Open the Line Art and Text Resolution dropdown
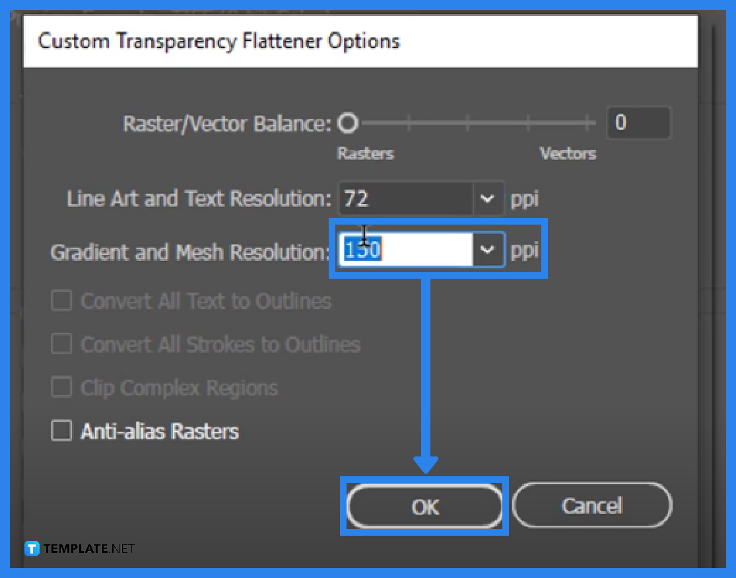This screenshot has height=578, width=736. 488,199
